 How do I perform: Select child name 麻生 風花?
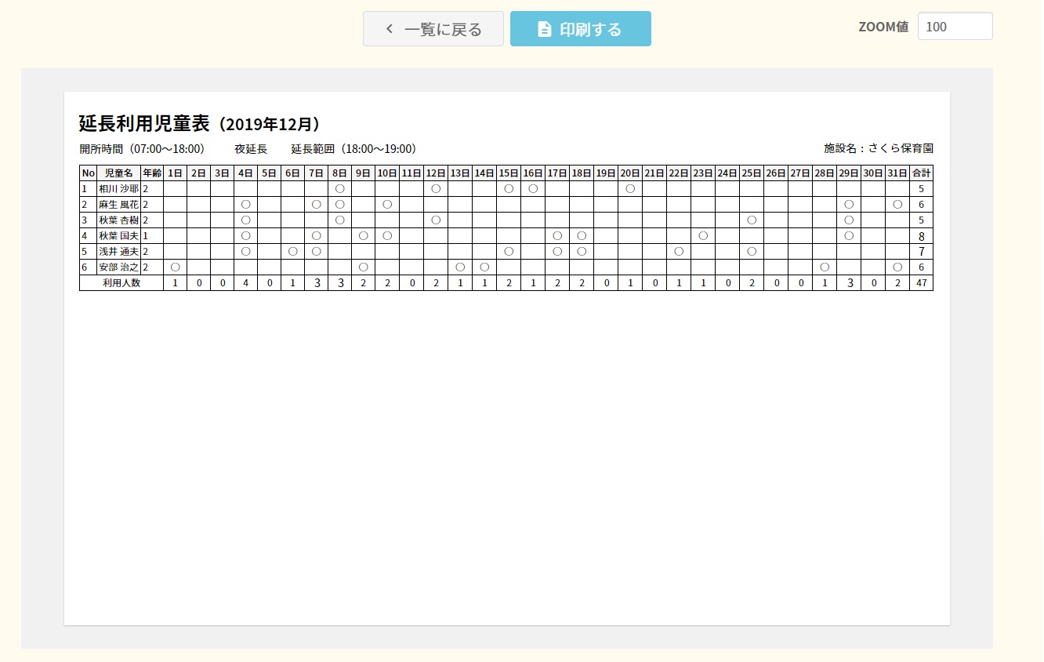tap(118, 205)
